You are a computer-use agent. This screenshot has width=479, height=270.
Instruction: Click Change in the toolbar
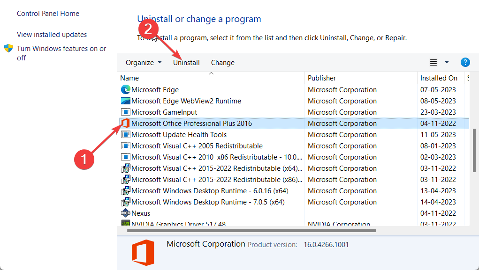pyautogui.click(x=223, y=63)
